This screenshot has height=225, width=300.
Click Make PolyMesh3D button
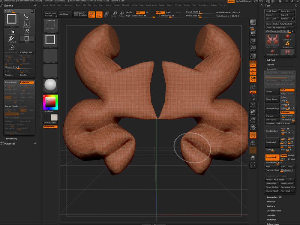(283, 24)
